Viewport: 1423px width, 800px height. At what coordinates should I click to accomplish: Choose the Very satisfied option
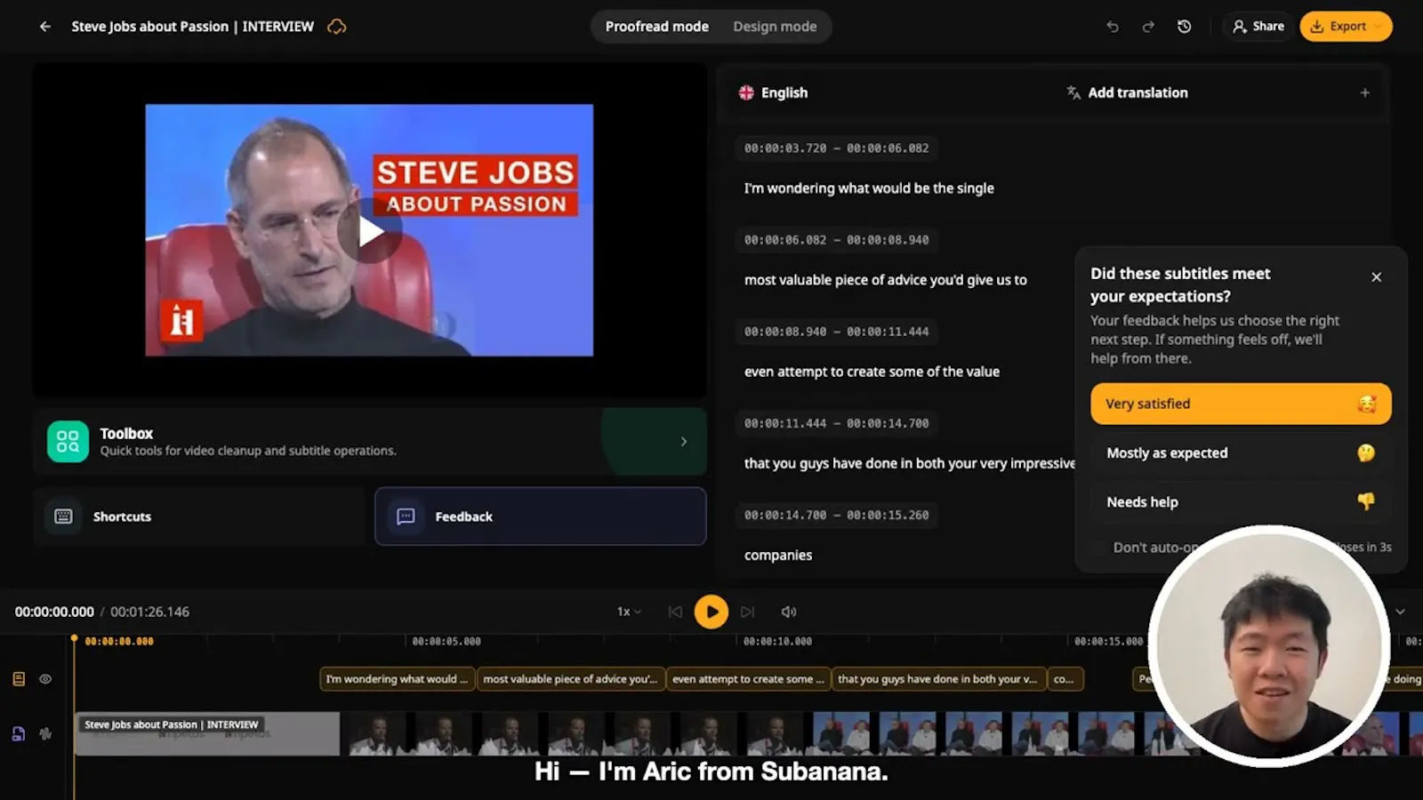coord(1241,404)
